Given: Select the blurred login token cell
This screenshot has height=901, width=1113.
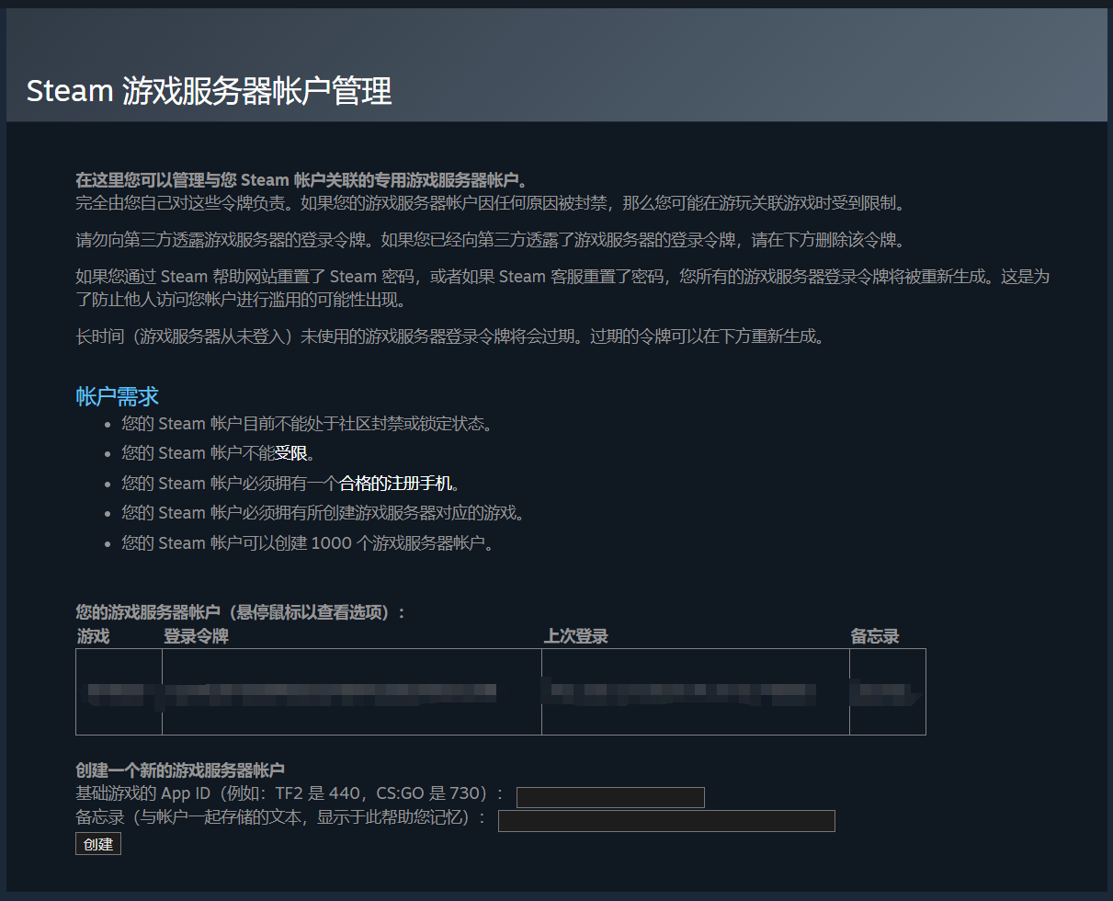Looking at the screenshot, I should click(351, 691).
